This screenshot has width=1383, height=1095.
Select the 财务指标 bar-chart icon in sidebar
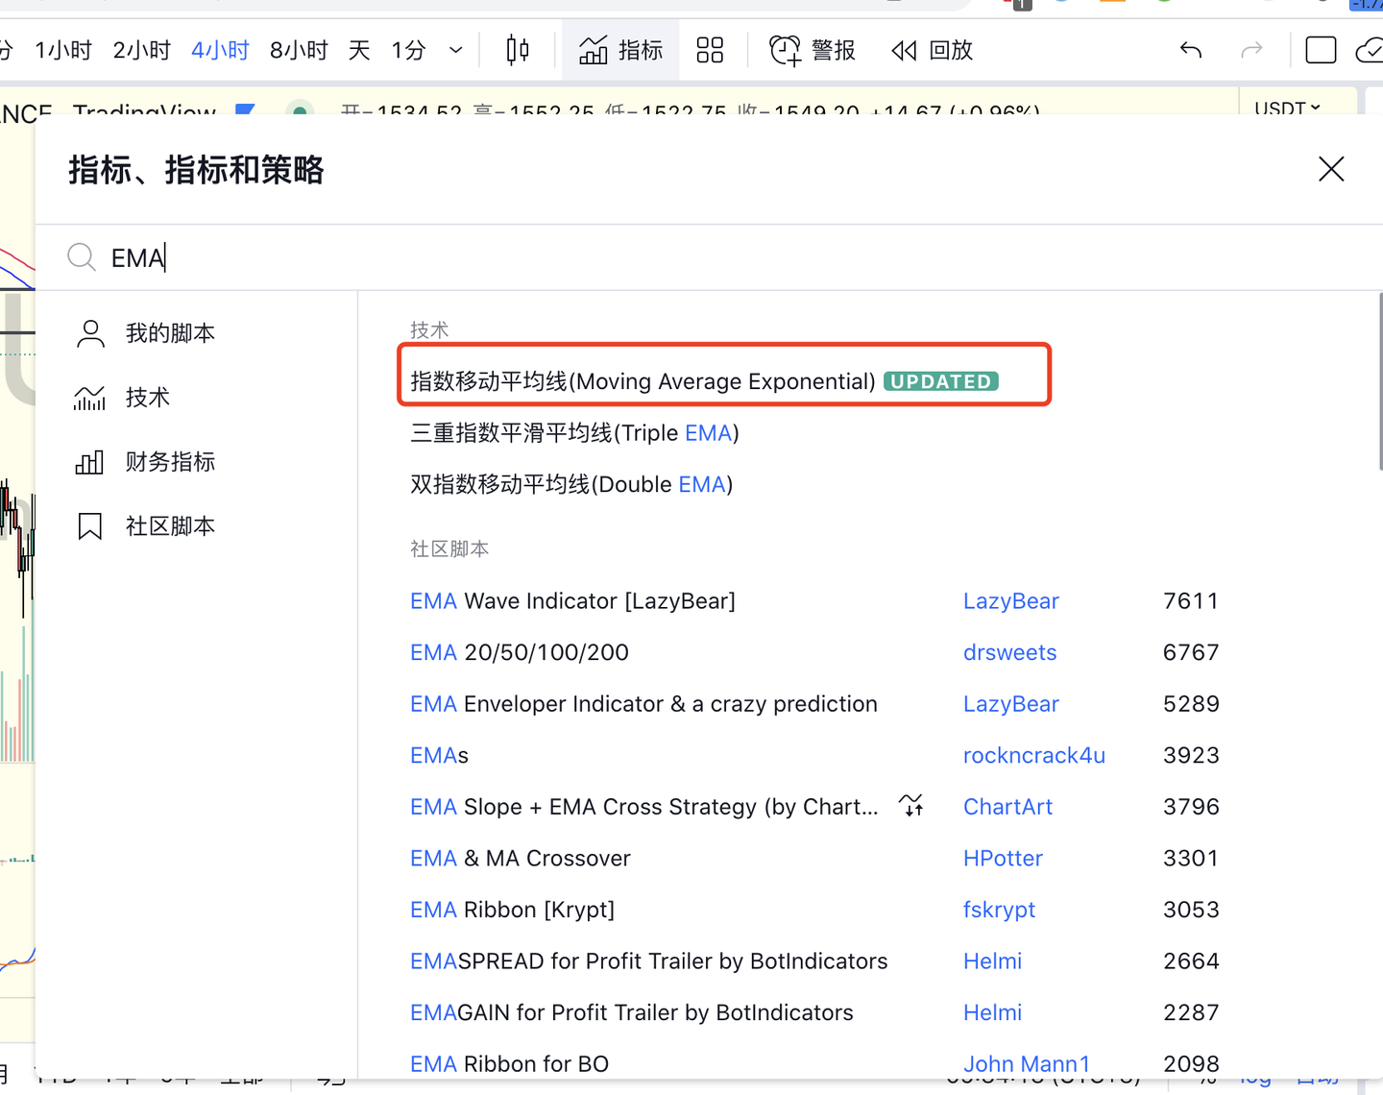pyautogui.click(x=88, y=461)
